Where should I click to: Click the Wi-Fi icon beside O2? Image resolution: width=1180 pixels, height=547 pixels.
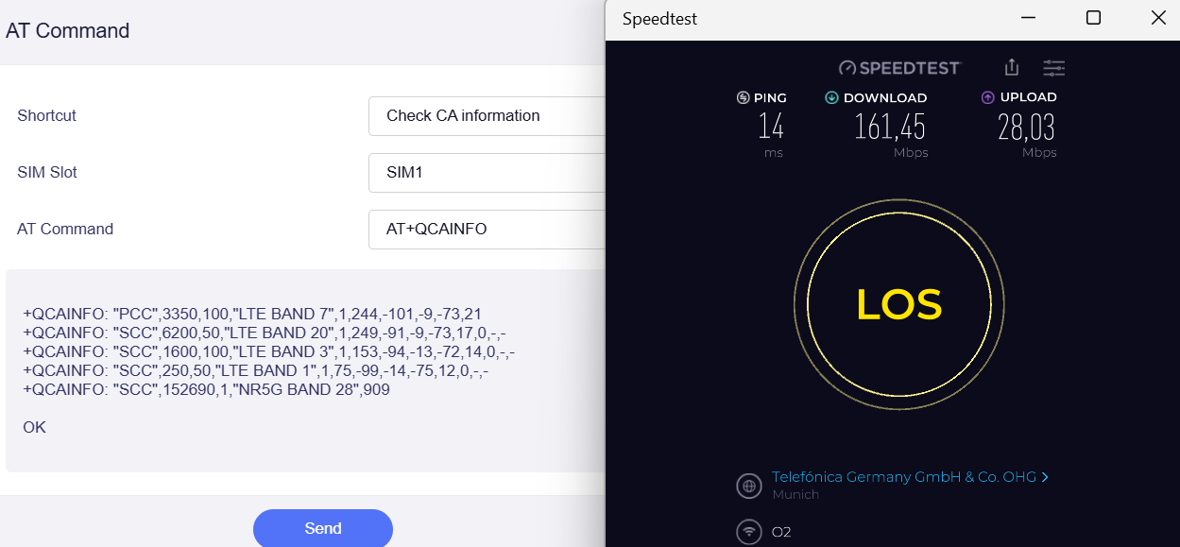click(749, 532)
